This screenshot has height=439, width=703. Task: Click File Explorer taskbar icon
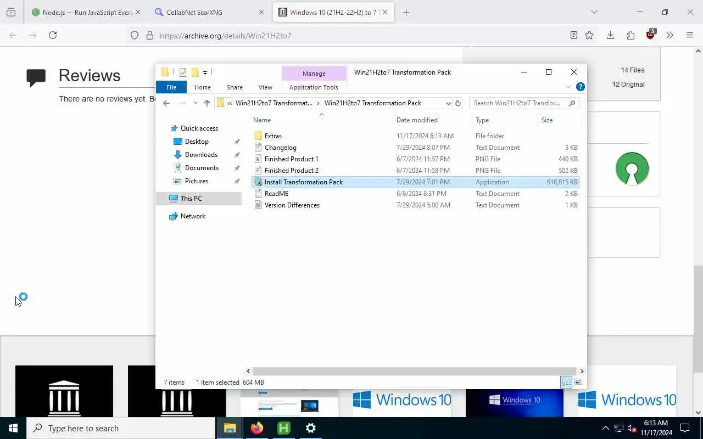coord(230,428)
